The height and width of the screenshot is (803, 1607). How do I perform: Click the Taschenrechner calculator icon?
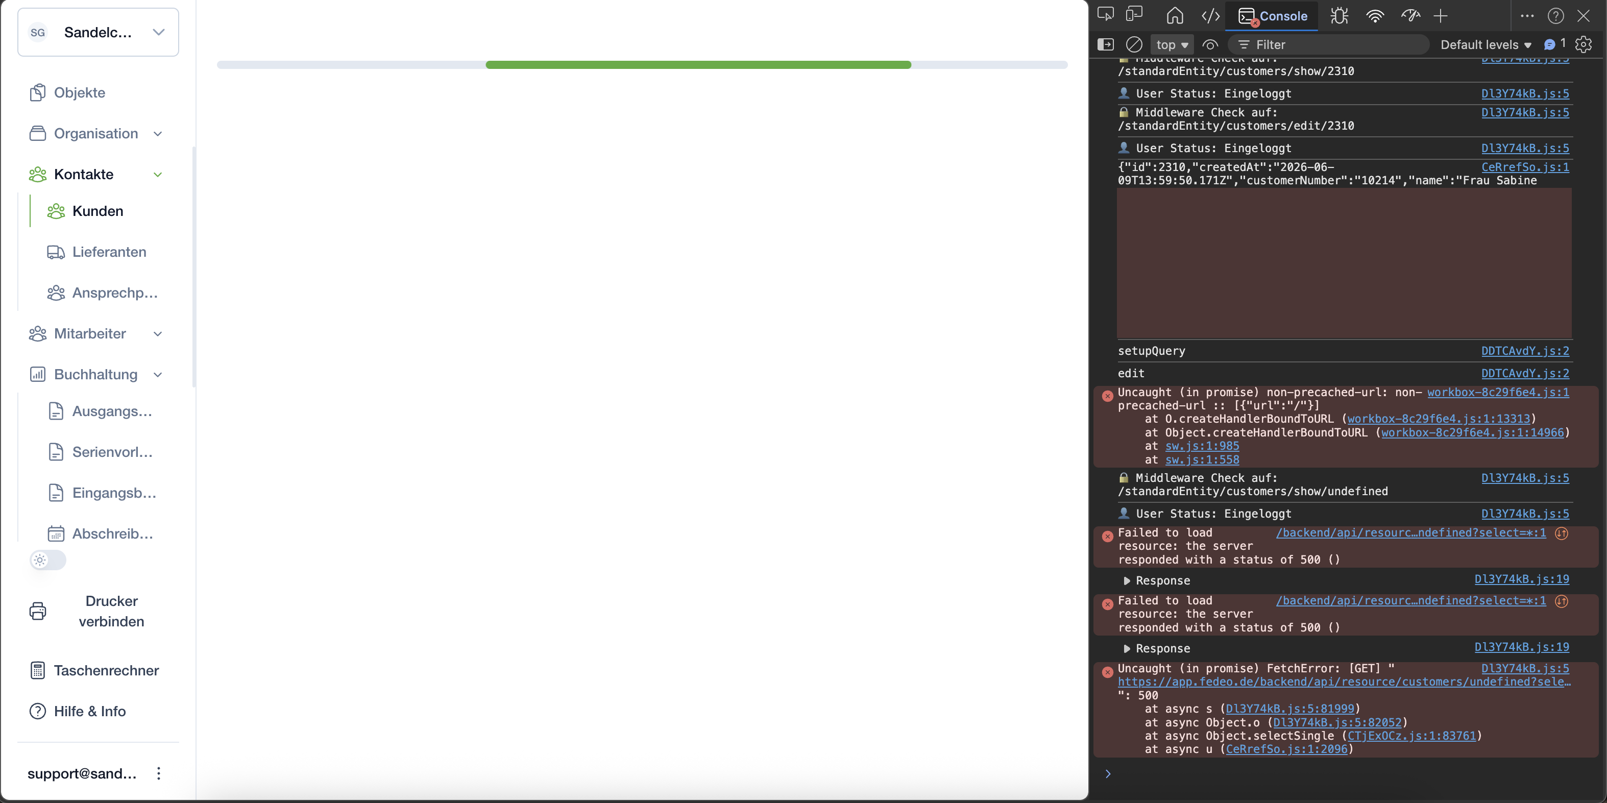[37, 670]
